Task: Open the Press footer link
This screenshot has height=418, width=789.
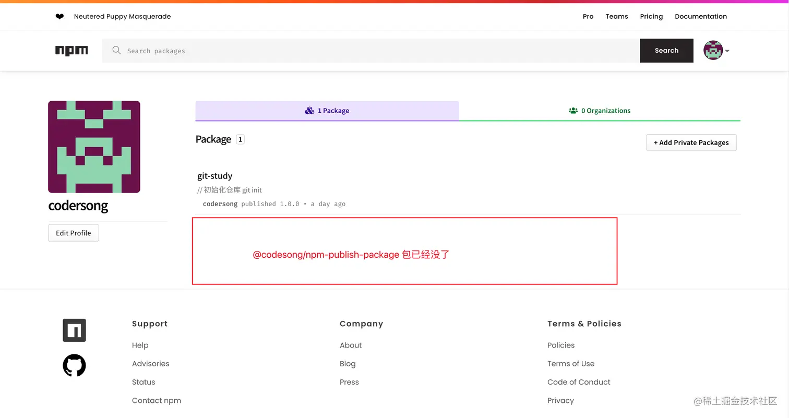Action: [x=349, y=382]
